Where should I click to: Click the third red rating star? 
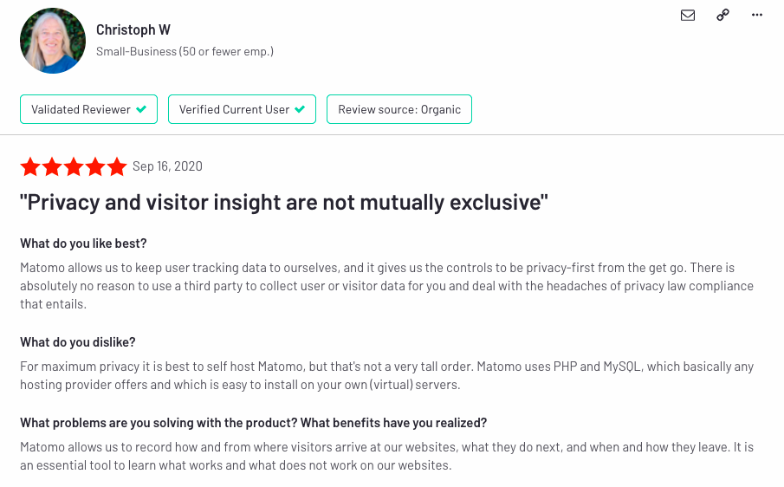point(74,166)
